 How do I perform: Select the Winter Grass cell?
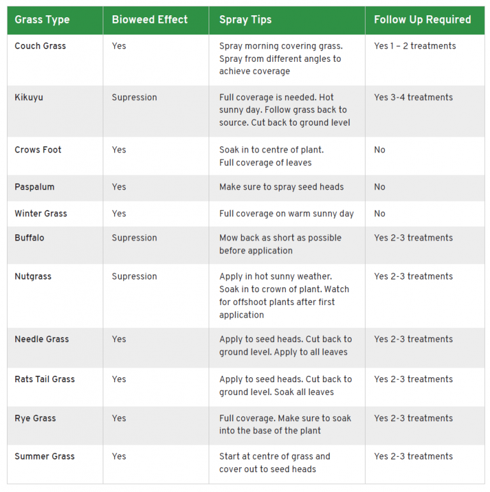tap(41, 214)
